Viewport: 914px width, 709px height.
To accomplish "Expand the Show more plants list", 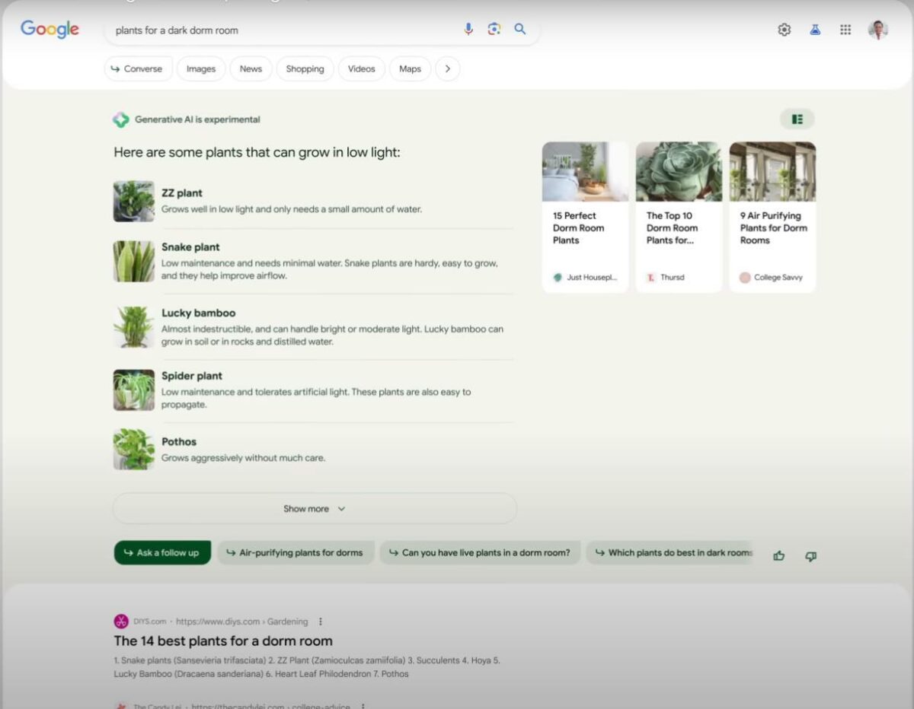I will (315, 509).
